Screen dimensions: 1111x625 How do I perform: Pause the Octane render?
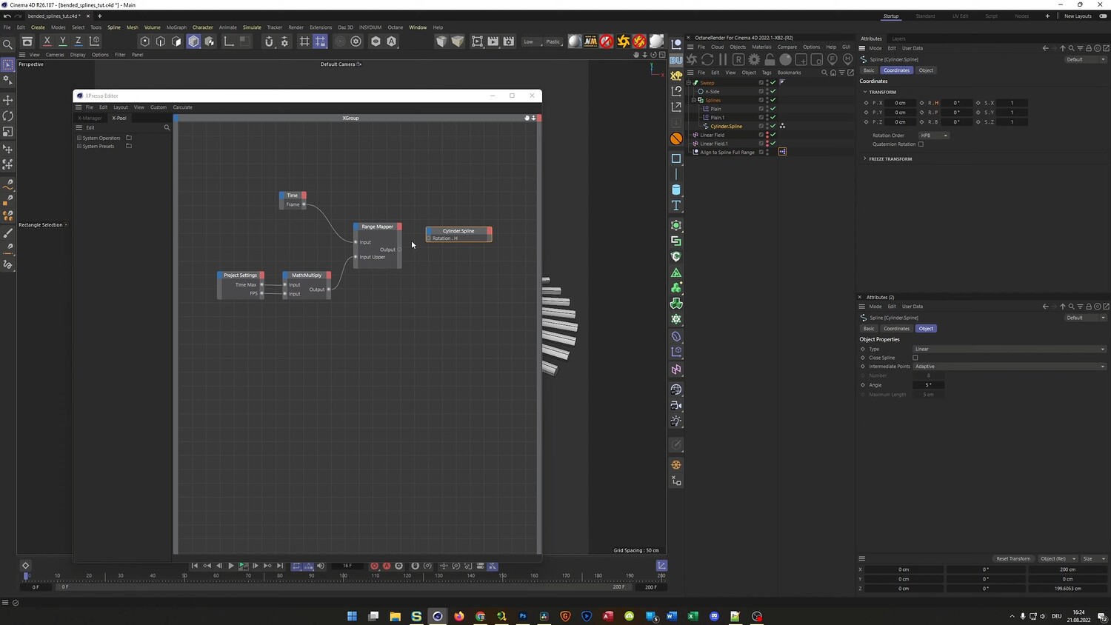[x=723, y=59]
